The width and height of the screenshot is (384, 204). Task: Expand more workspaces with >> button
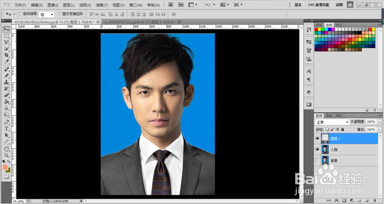tap(350, 5)
